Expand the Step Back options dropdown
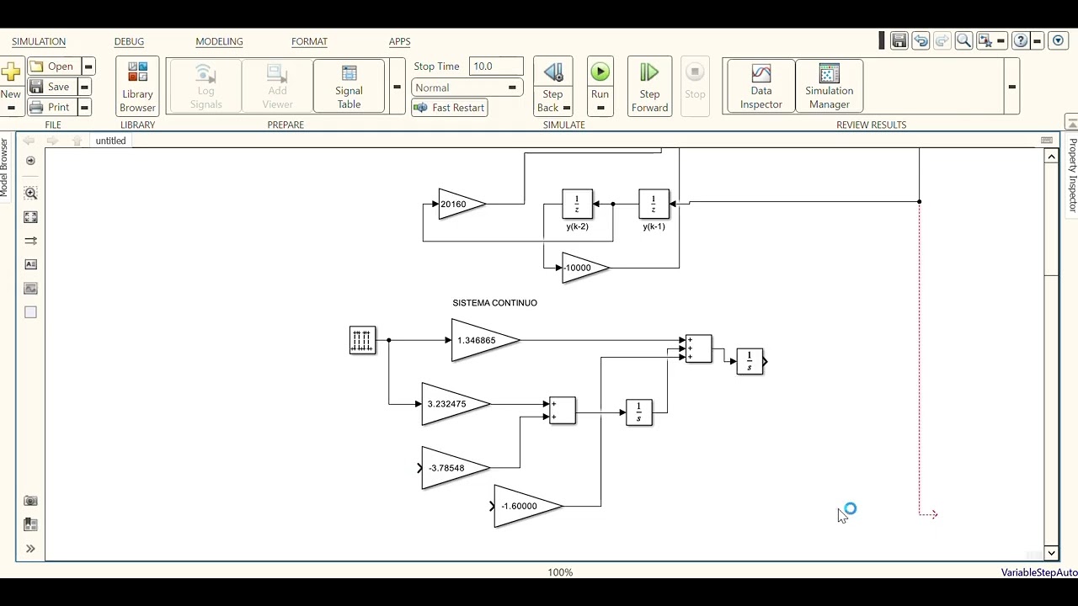 pyautogui.click(x=566, y=108)
